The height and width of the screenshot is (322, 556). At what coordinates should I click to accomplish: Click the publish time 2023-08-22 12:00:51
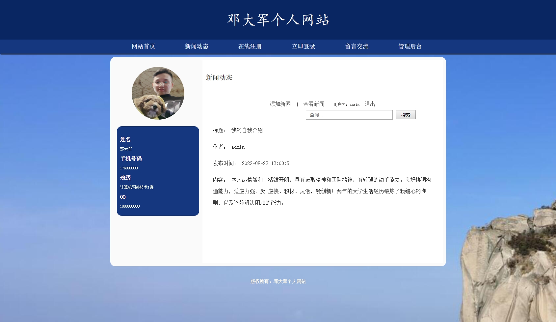pos(267,163)
